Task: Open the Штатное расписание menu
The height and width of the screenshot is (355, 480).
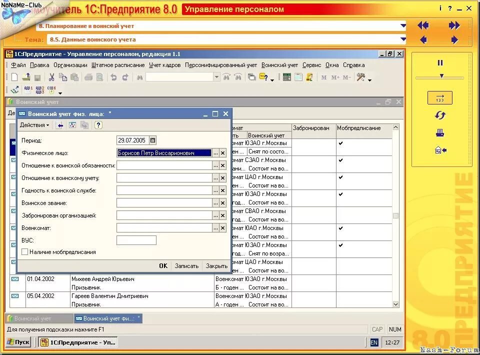Action: (118, 65)
